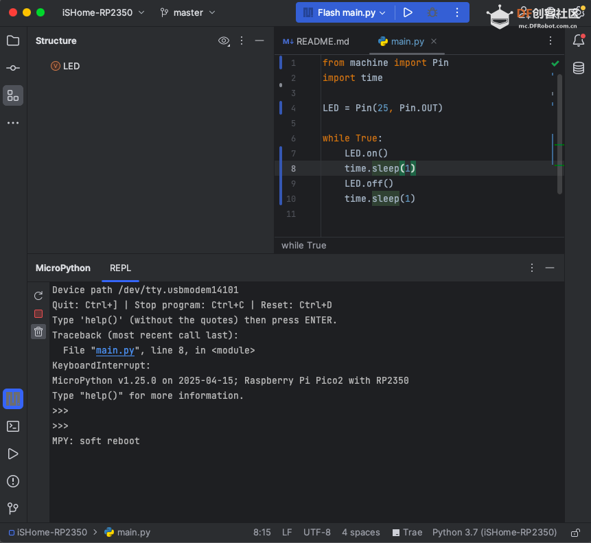Open the Terminal tool window icon
This screenshot has height=543, width=591.
[x=13, y=426]
